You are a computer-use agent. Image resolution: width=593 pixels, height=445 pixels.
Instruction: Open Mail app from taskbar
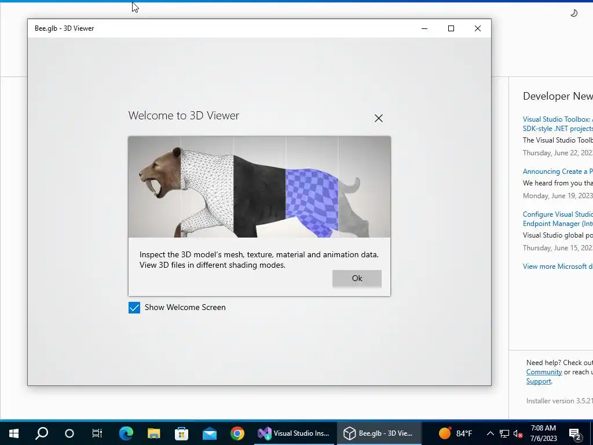[210, 433]
